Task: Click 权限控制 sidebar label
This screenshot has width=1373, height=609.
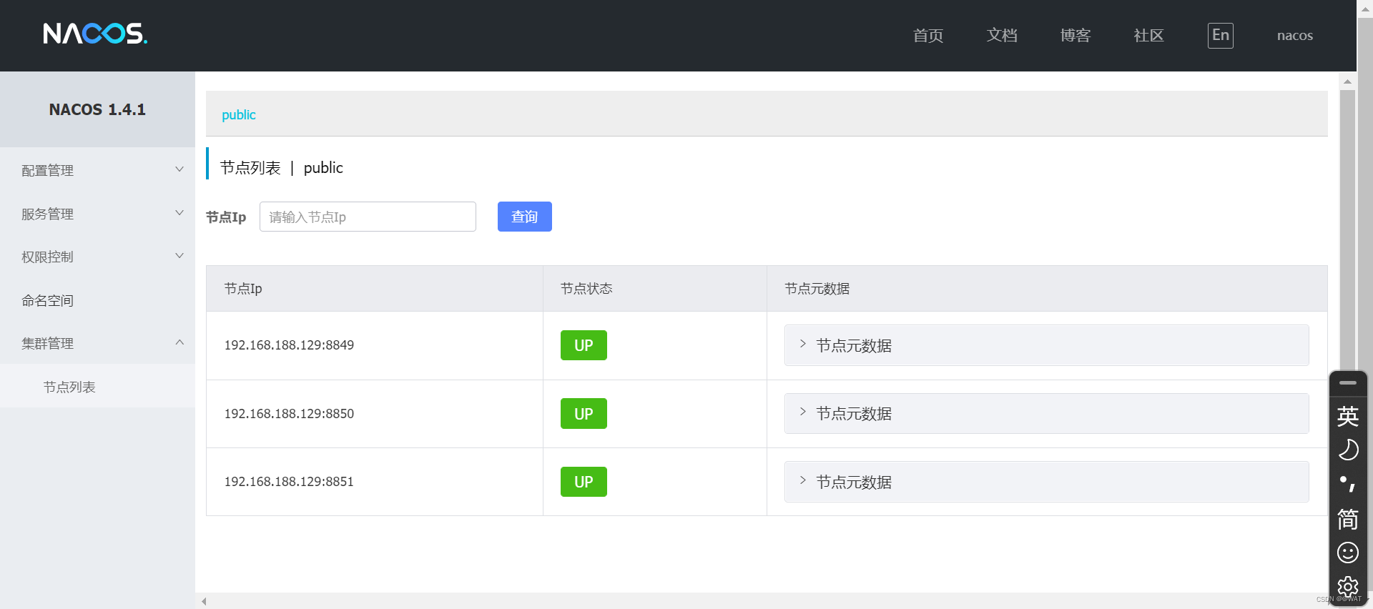Action: [47, 257]
